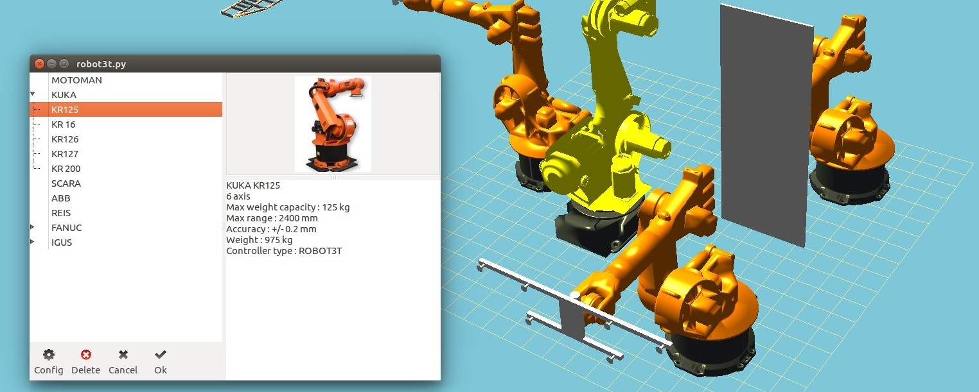Click 'Accuracy : +/- 0.2 mm' line
979x392 pixels.
[271, 229]
